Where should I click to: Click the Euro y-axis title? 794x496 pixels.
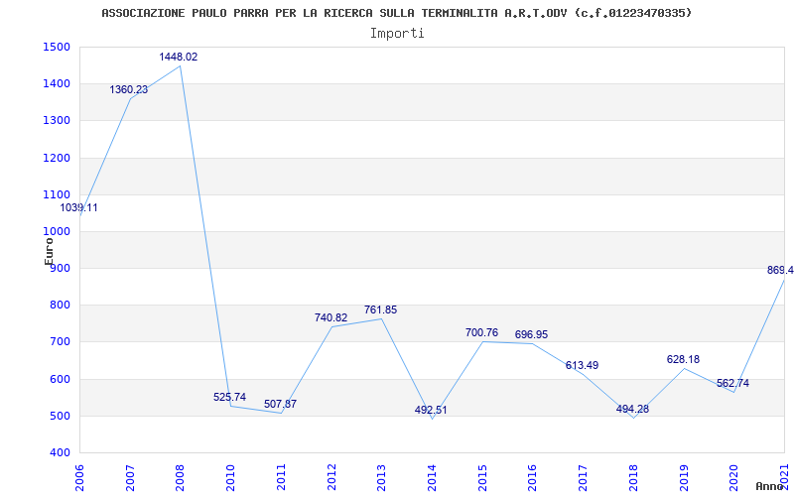pos(49,251)
